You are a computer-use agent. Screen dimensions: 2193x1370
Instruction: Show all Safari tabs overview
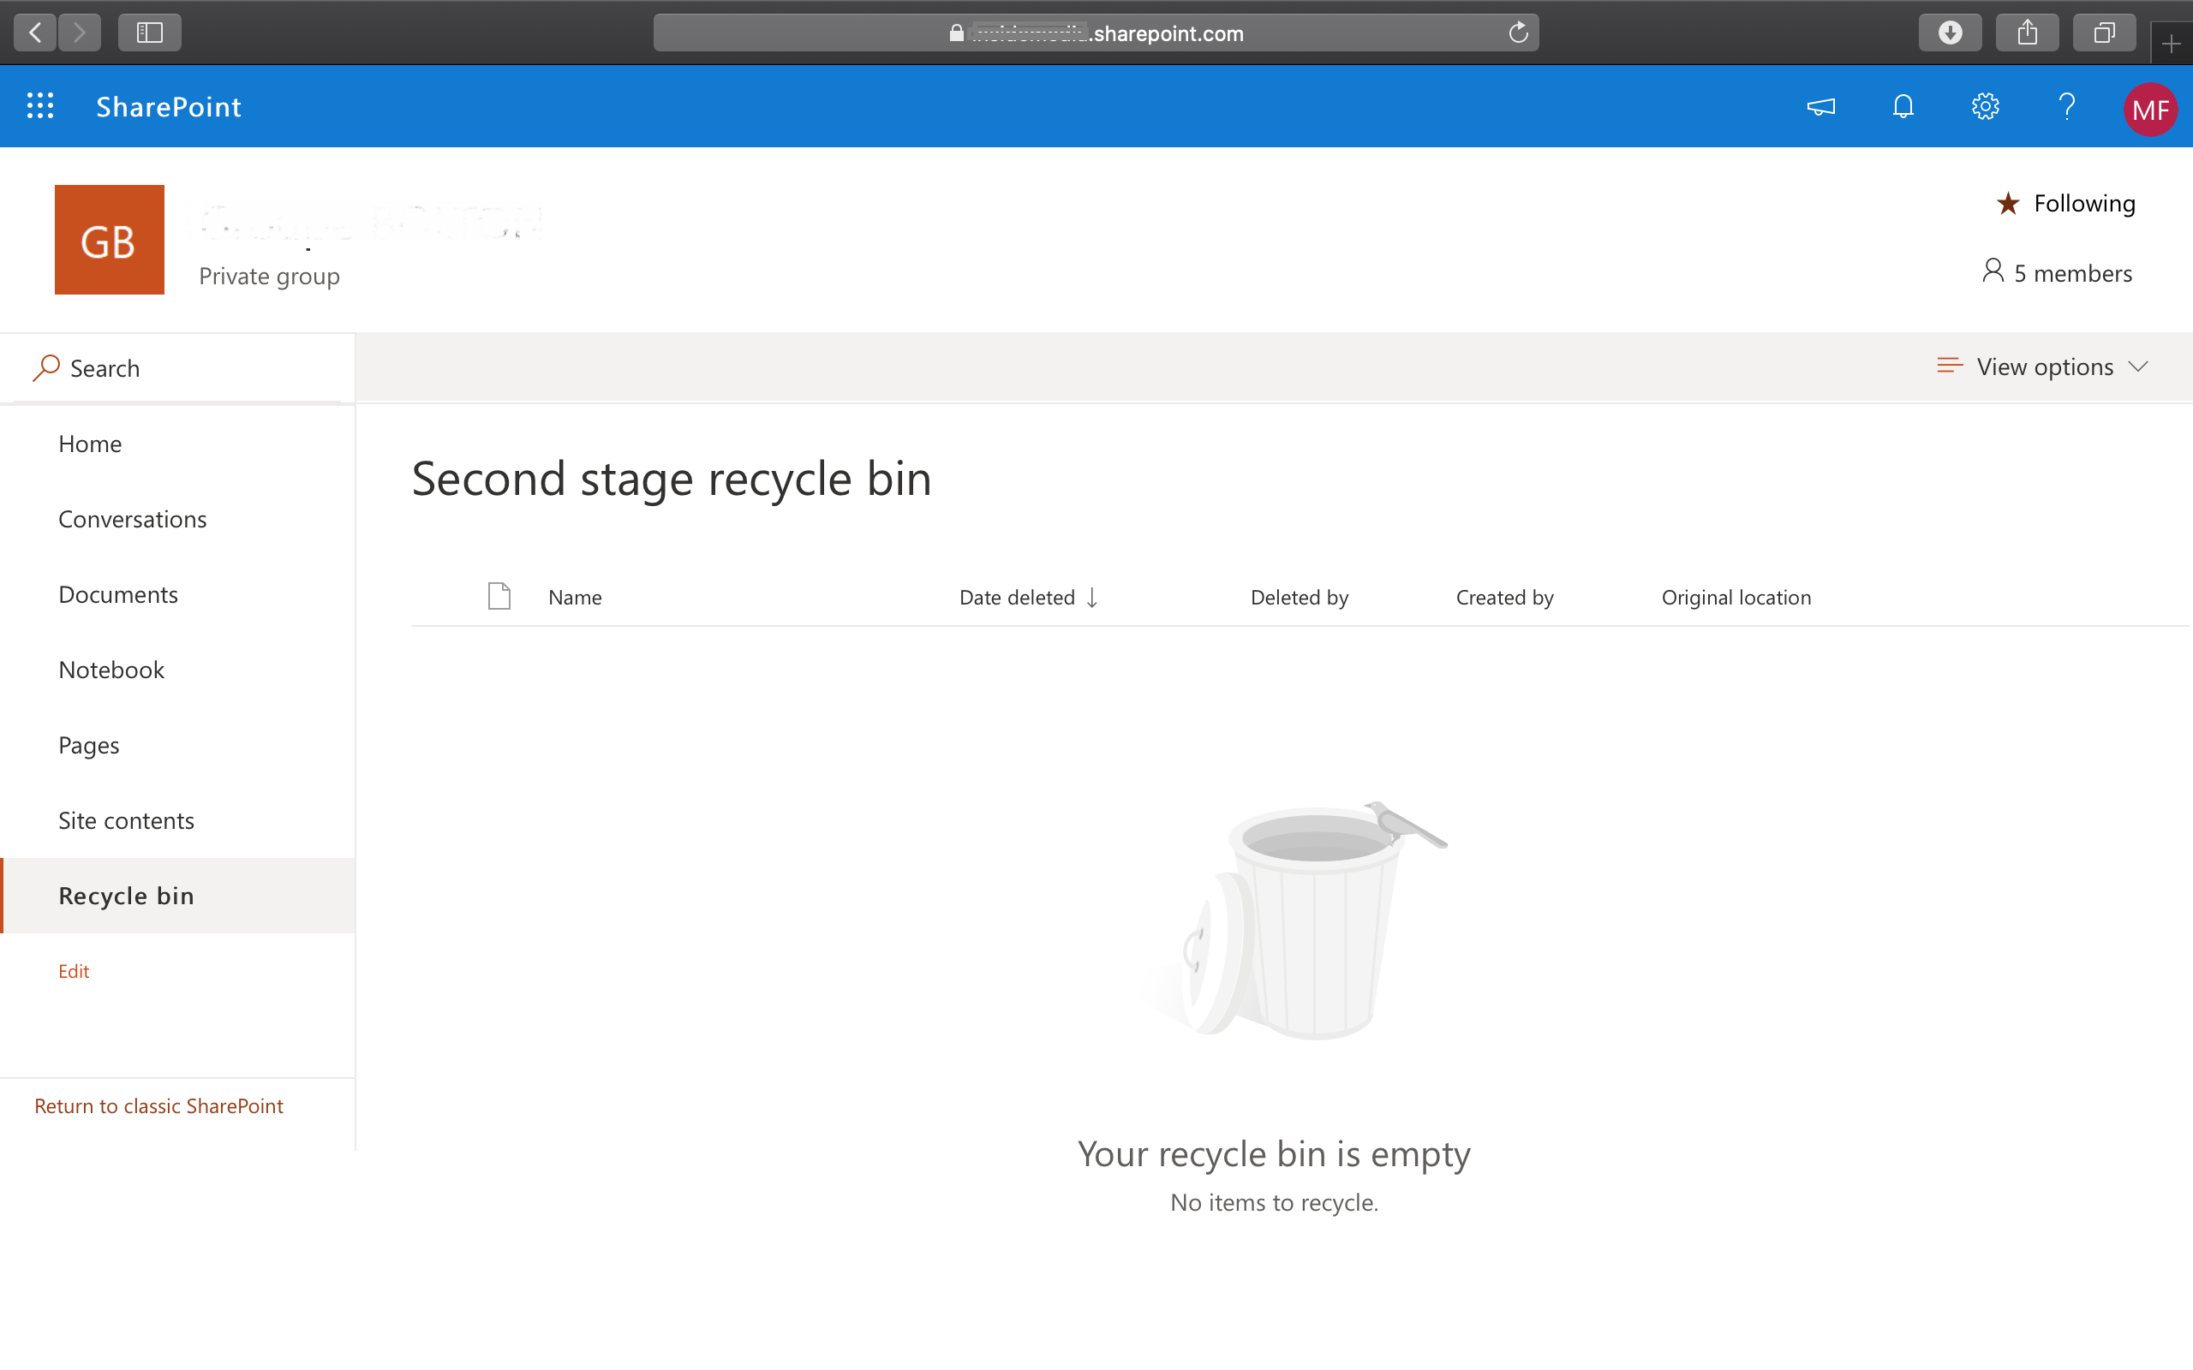[2104, 32]
